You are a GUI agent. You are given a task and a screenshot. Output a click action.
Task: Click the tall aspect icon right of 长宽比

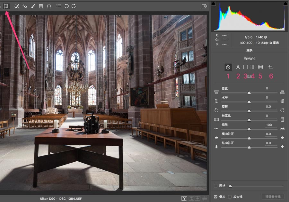pyautogui.click(x=282, y=119)
